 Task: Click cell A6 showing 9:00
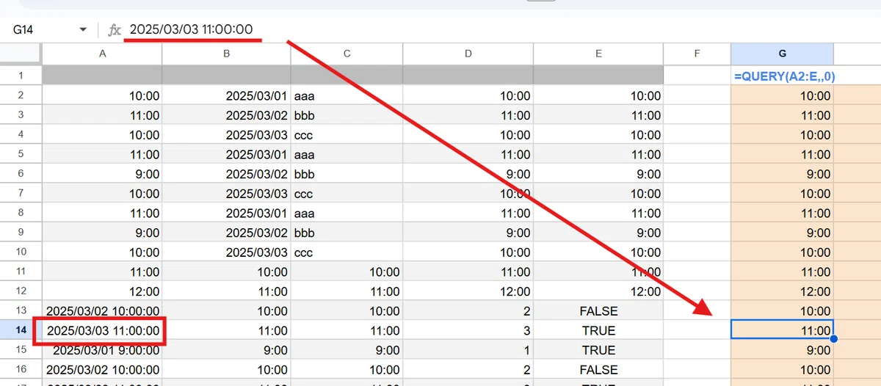click(x=102, y=174)
